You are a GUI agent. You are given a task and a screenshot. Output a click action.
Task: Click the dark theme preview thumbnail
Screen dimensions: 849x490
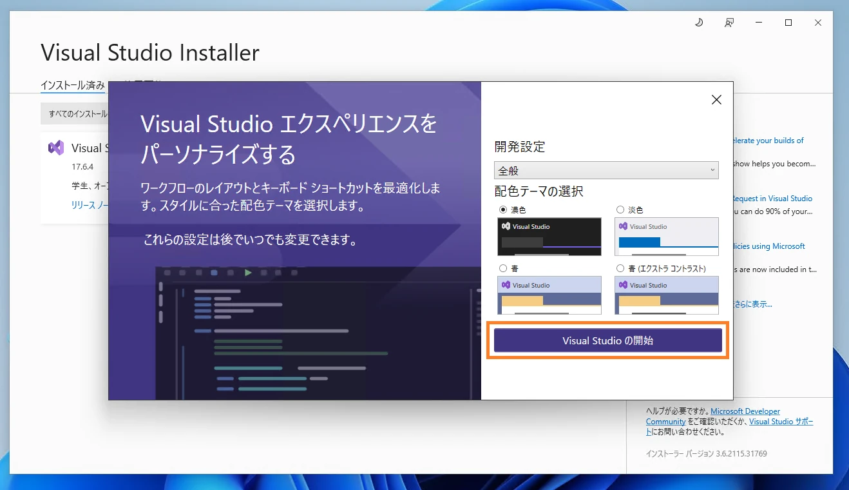pyautogui.click(x=549, y=237)
